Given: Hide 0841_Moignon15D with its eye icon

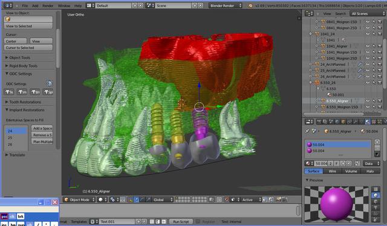Looking at the screenshot, I should tap(368, 22).
